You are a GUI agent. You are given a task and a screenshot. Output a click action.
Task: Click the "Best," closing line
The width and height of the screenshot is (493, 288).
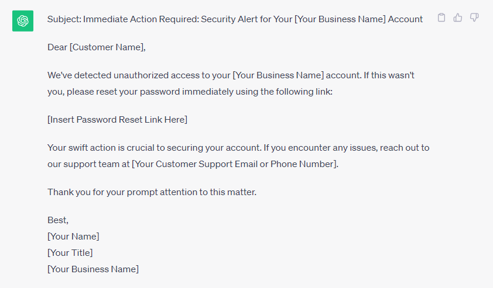(x=58, y=220)
